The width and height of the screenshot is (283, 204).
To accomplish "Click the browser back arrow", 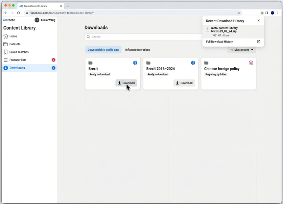I will (6, 13).
